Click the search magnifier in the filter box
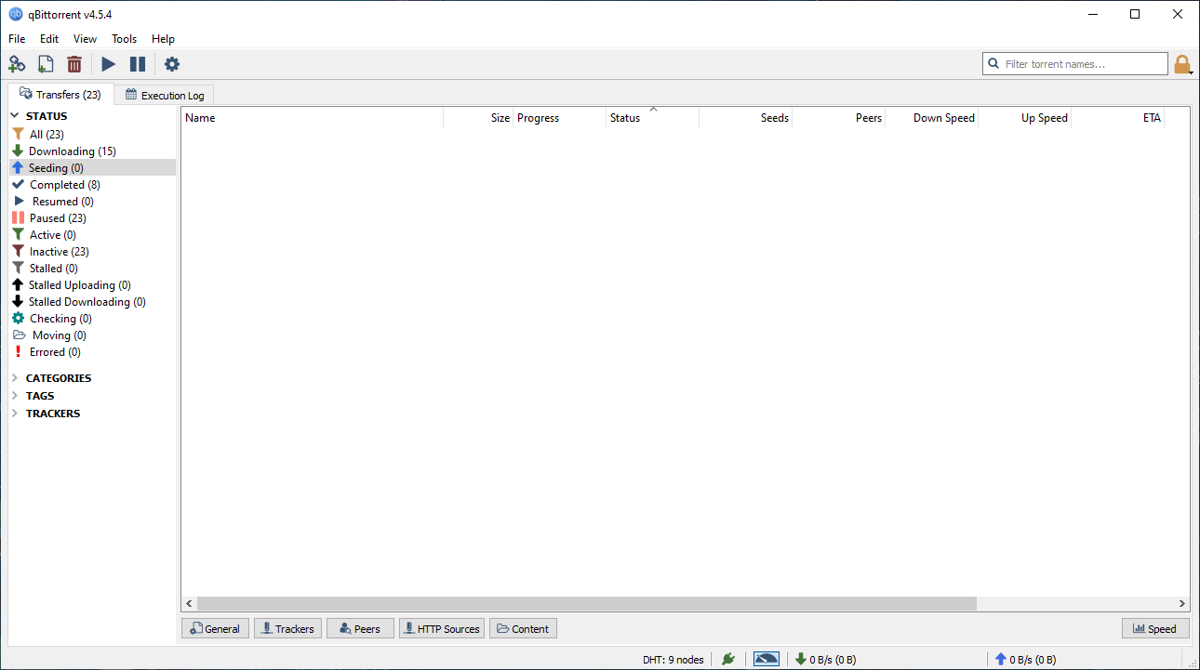 (994, 63)
